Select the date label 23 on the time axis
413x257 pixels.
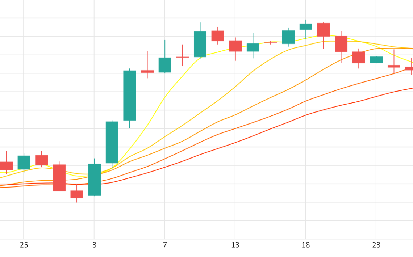[x=376, y=245]
